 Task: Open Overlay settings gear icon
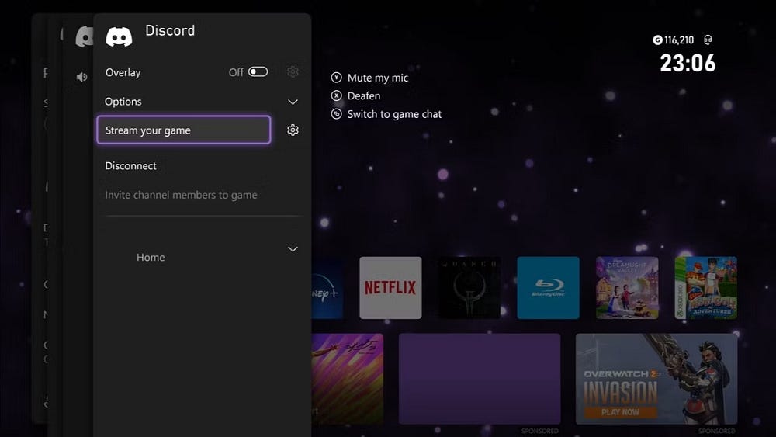coord(293,71)
